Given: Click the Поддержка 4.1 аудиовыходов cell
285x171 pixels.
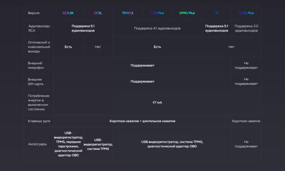Looking at the screenshot, I should tap(157, 28).
